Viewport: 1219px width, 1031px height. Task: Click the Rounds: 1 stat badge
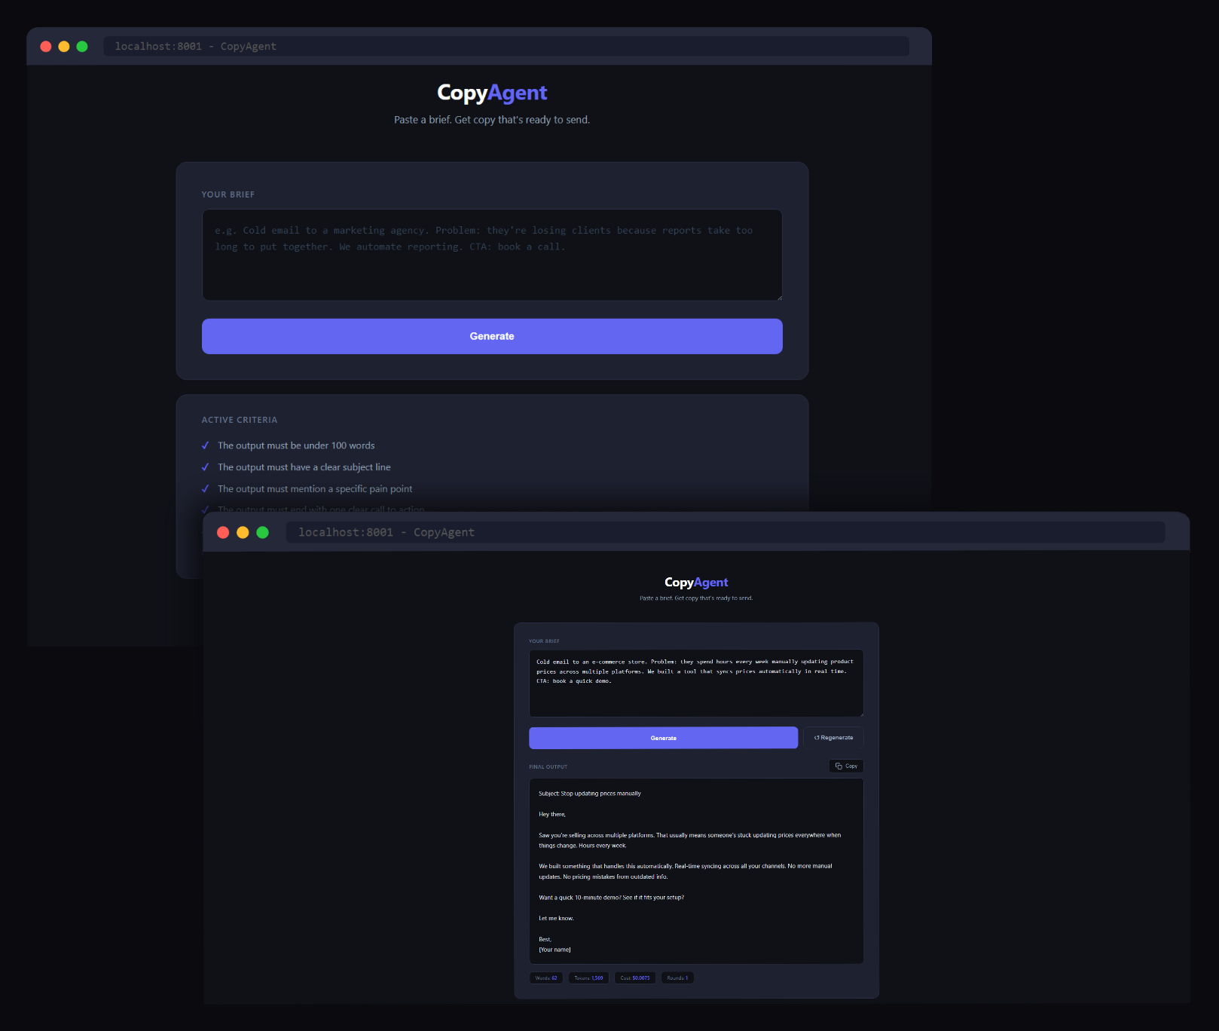click(x=677, y=978)
